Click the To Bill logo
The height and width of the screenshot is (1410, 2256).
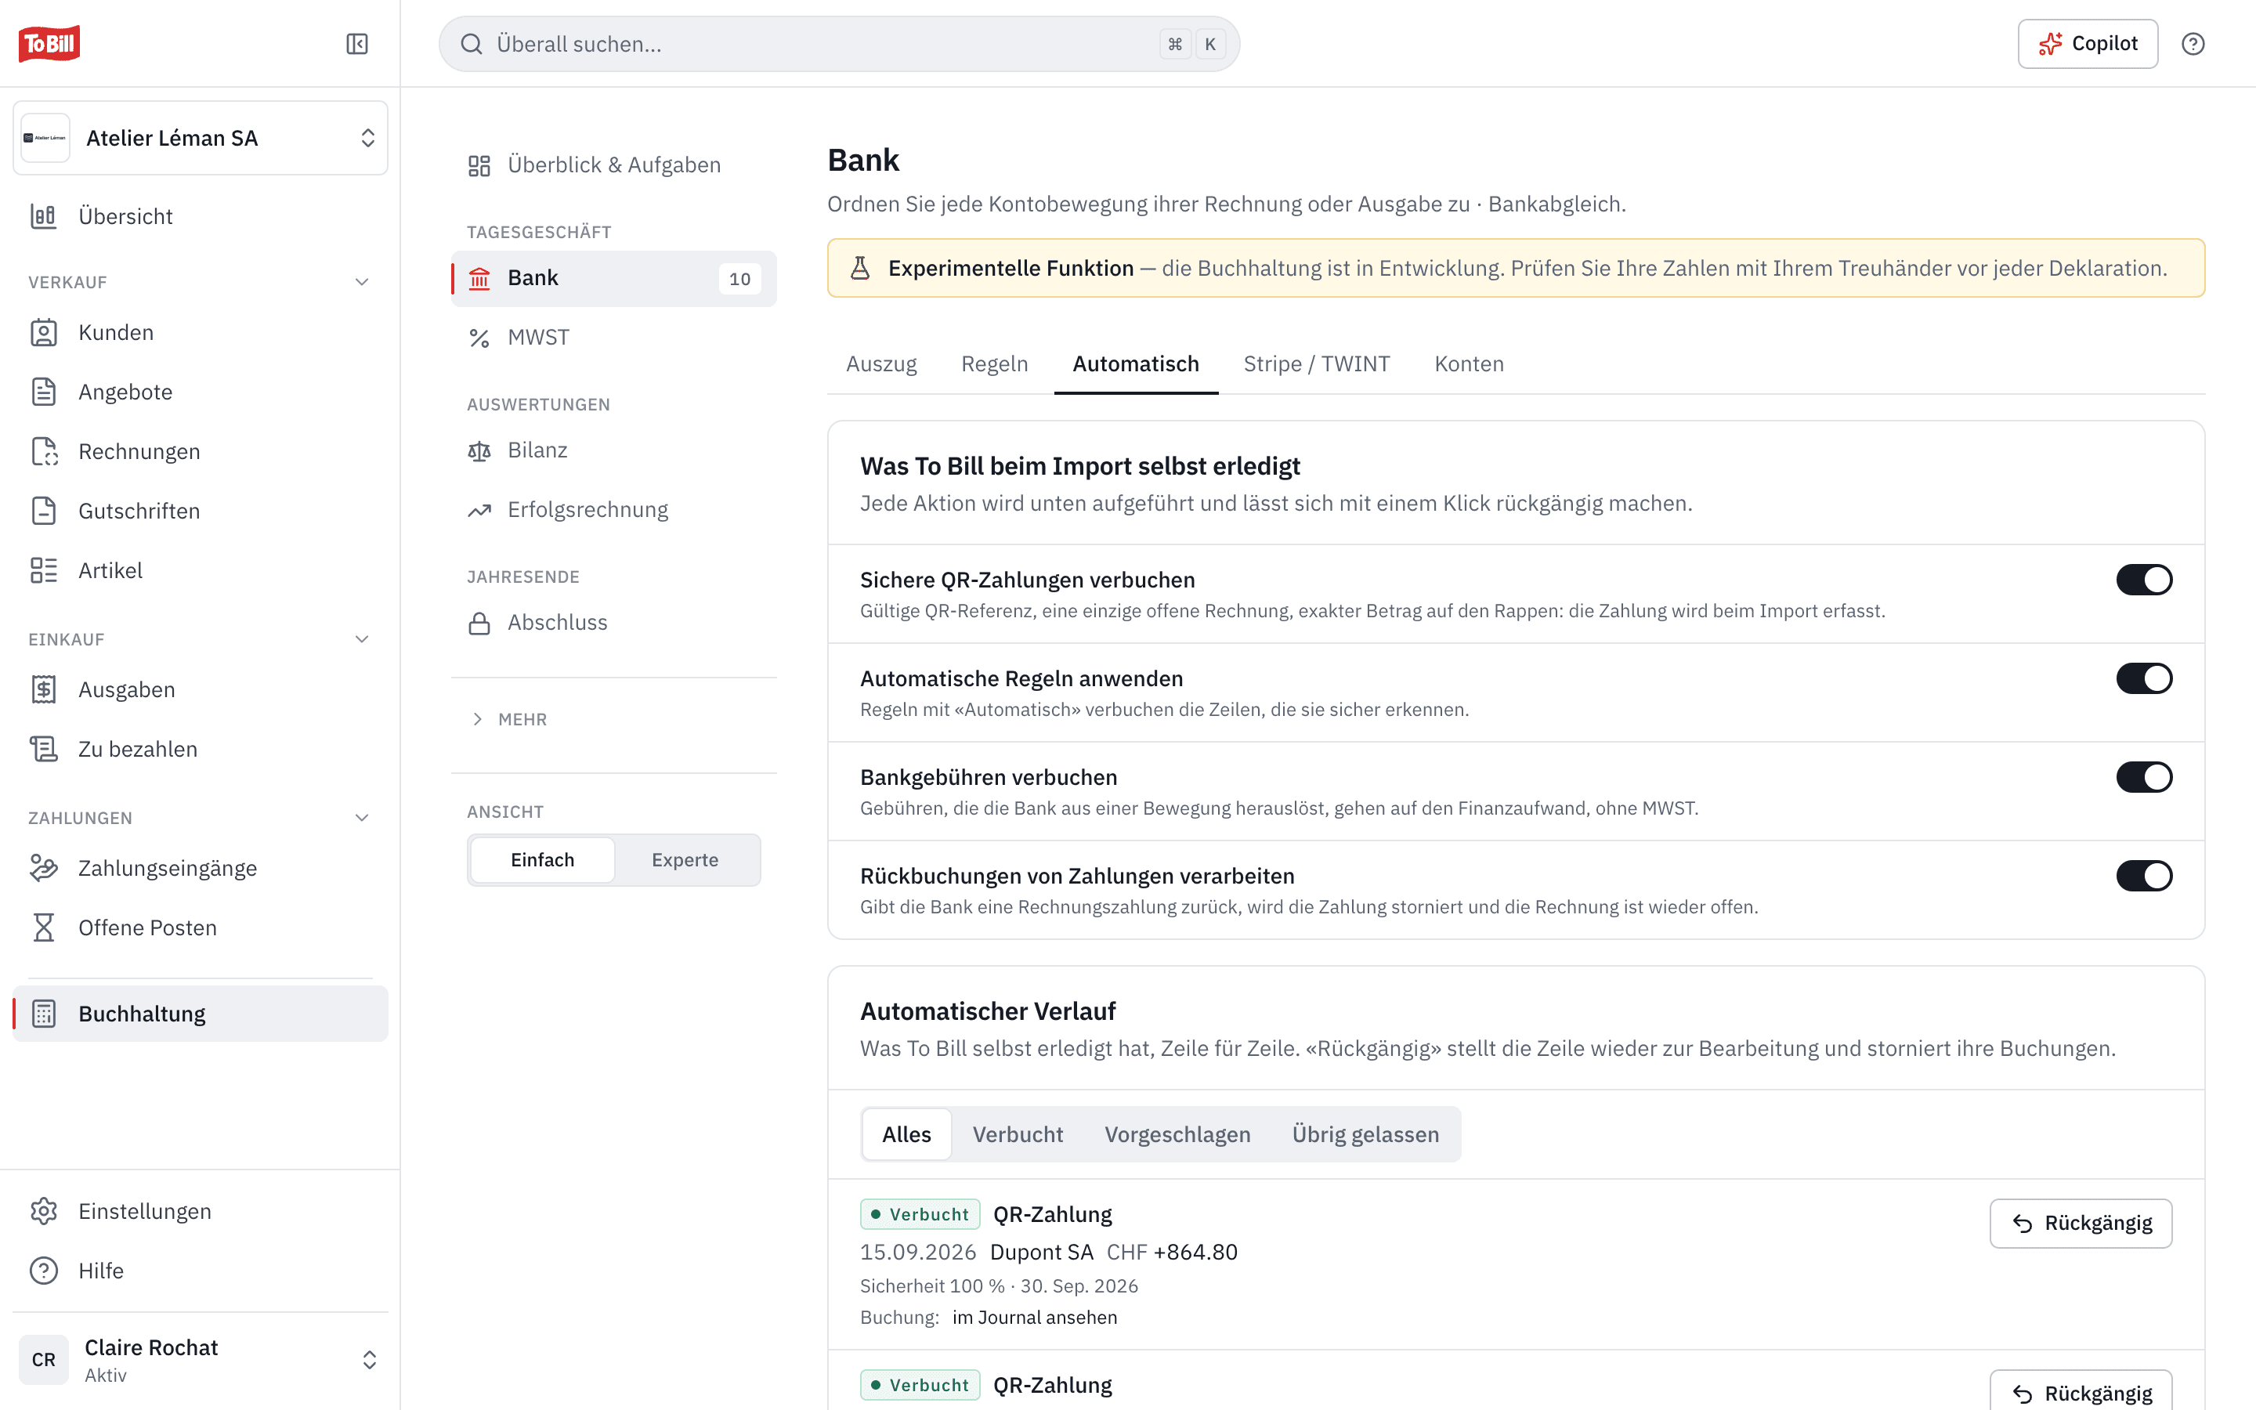pos(49,43)
